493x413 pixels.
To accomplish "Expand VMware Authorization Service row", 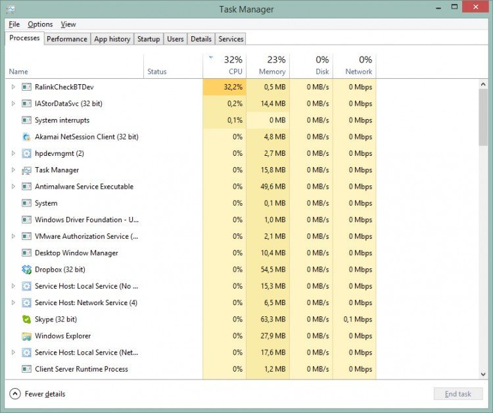I will pyautogui.click(x=13, y=236).
